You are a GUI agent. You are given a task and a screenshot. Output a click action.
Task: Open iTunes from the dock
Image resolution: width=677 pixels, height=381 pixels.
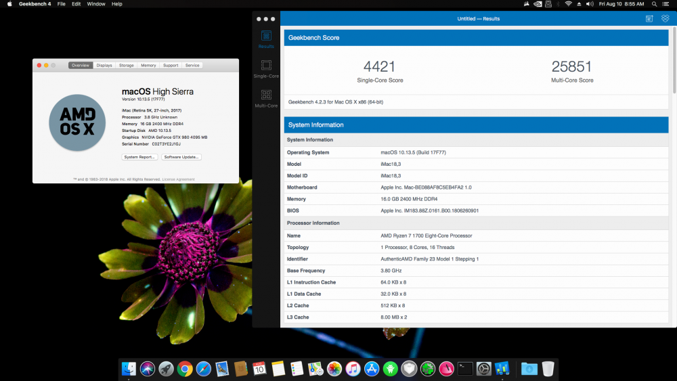[x=353, y=369]
